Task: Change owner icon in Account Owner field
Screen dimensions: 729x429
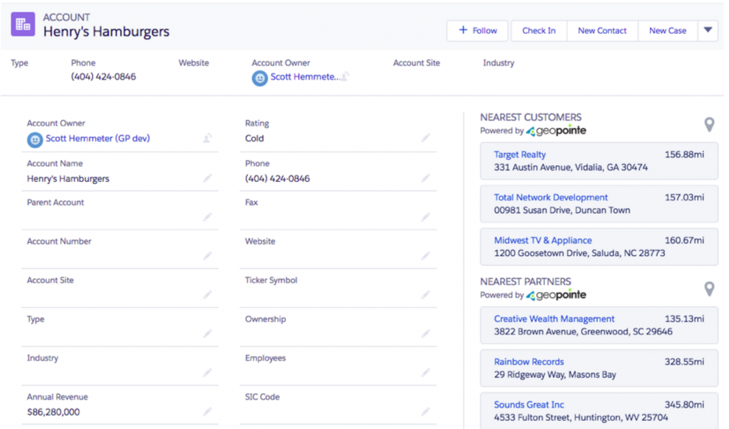Action: 208,138
